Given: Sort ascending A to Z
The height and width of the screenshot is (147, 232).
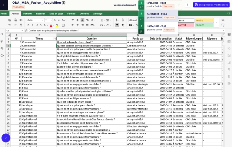Looking at the screenshot, I should (x=117, y=20).
